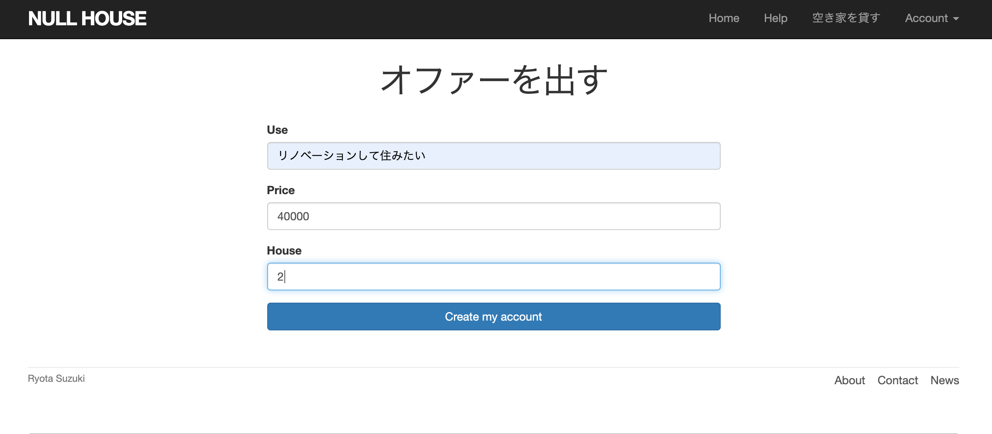Click the Ryota Suzuki footer text
This screenshot has width=992, height=434.
[x=56, y=379]
